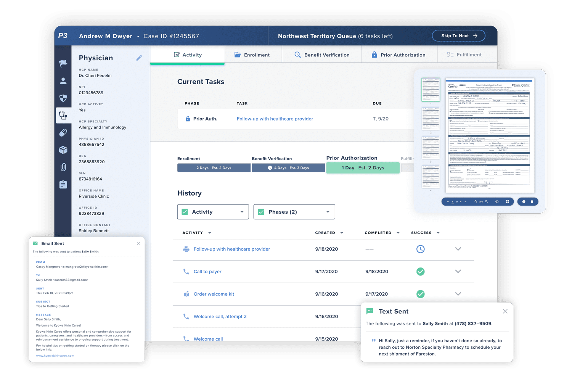Click envelope icon in Email Sent popup
Screen dimensions: 572x391
(35, 243)
